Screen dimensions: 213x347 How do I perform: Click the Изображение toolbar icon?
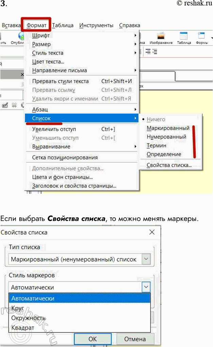(x=161, y=37)
